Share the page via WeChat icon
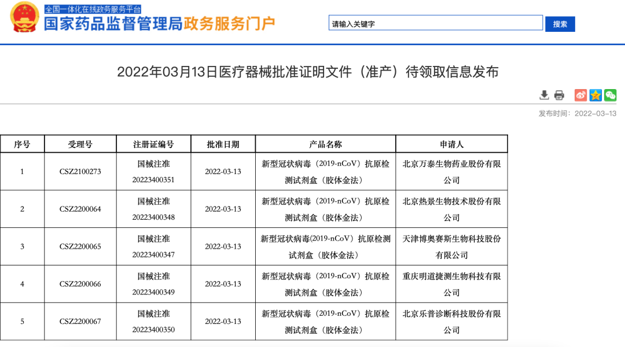The height and width of the screenshot is (347, 625). tap(610, 95)
